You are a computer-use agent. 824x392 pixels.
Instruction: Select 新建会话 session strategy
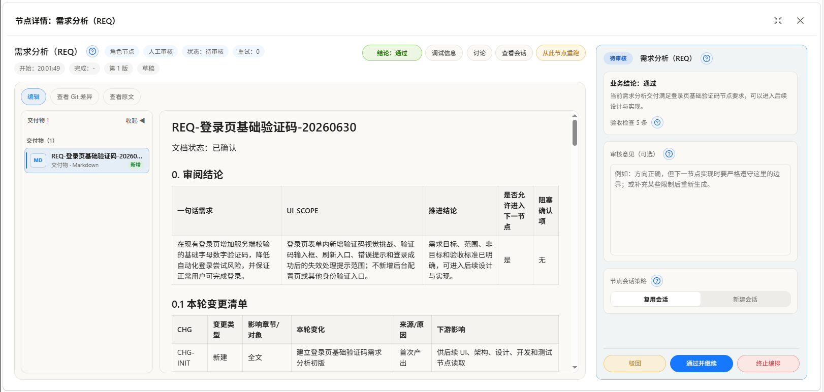[745, 299]
